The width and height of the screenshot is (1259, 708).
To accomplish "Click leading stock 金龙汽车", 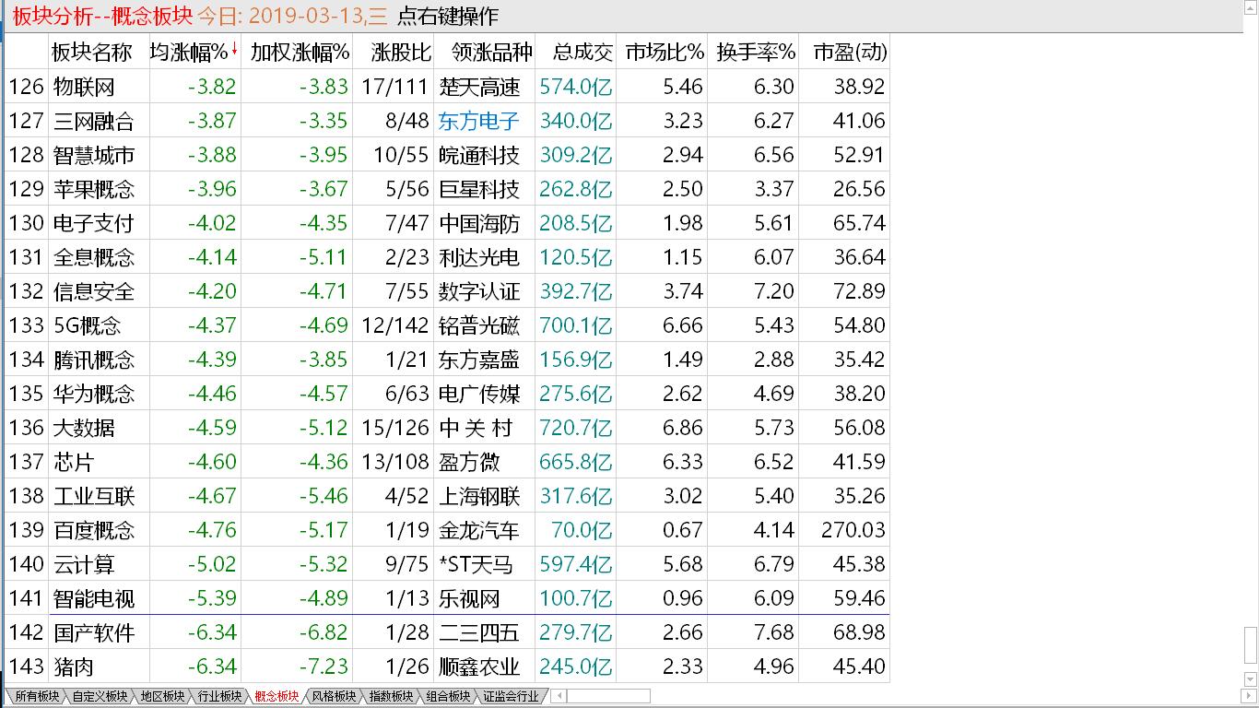I will click(479, 530).
